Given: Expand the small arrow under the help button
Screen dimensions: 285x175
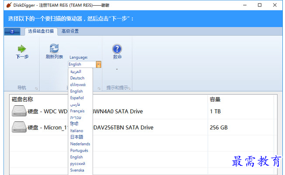Looking at the screenshot, I should pos(117,69).
